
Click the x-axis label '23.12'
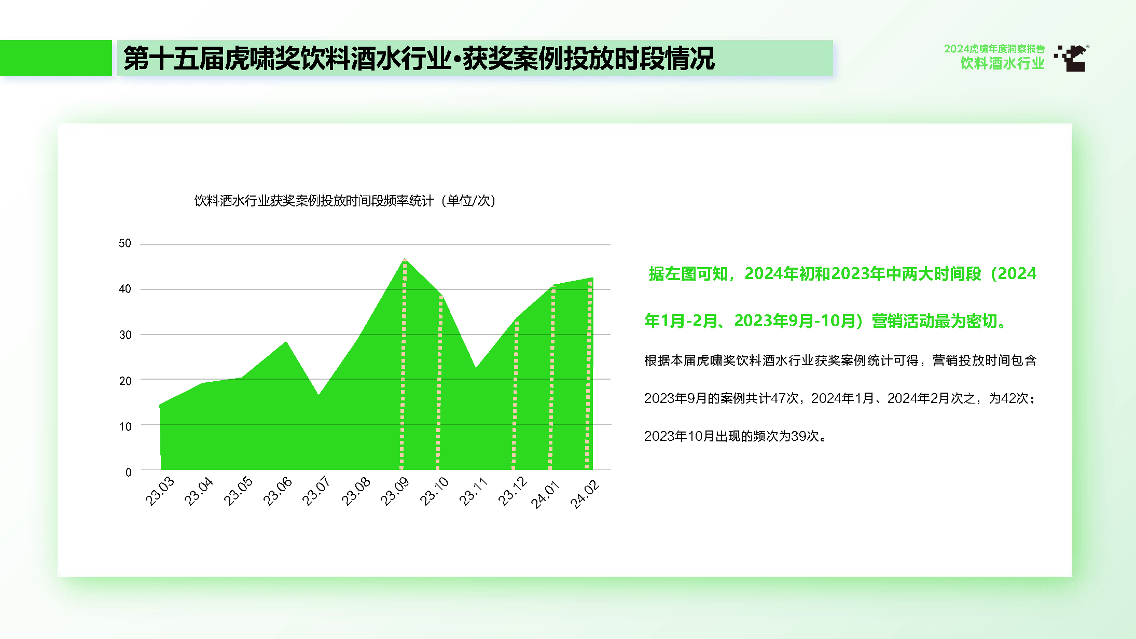tap(513, 491)
